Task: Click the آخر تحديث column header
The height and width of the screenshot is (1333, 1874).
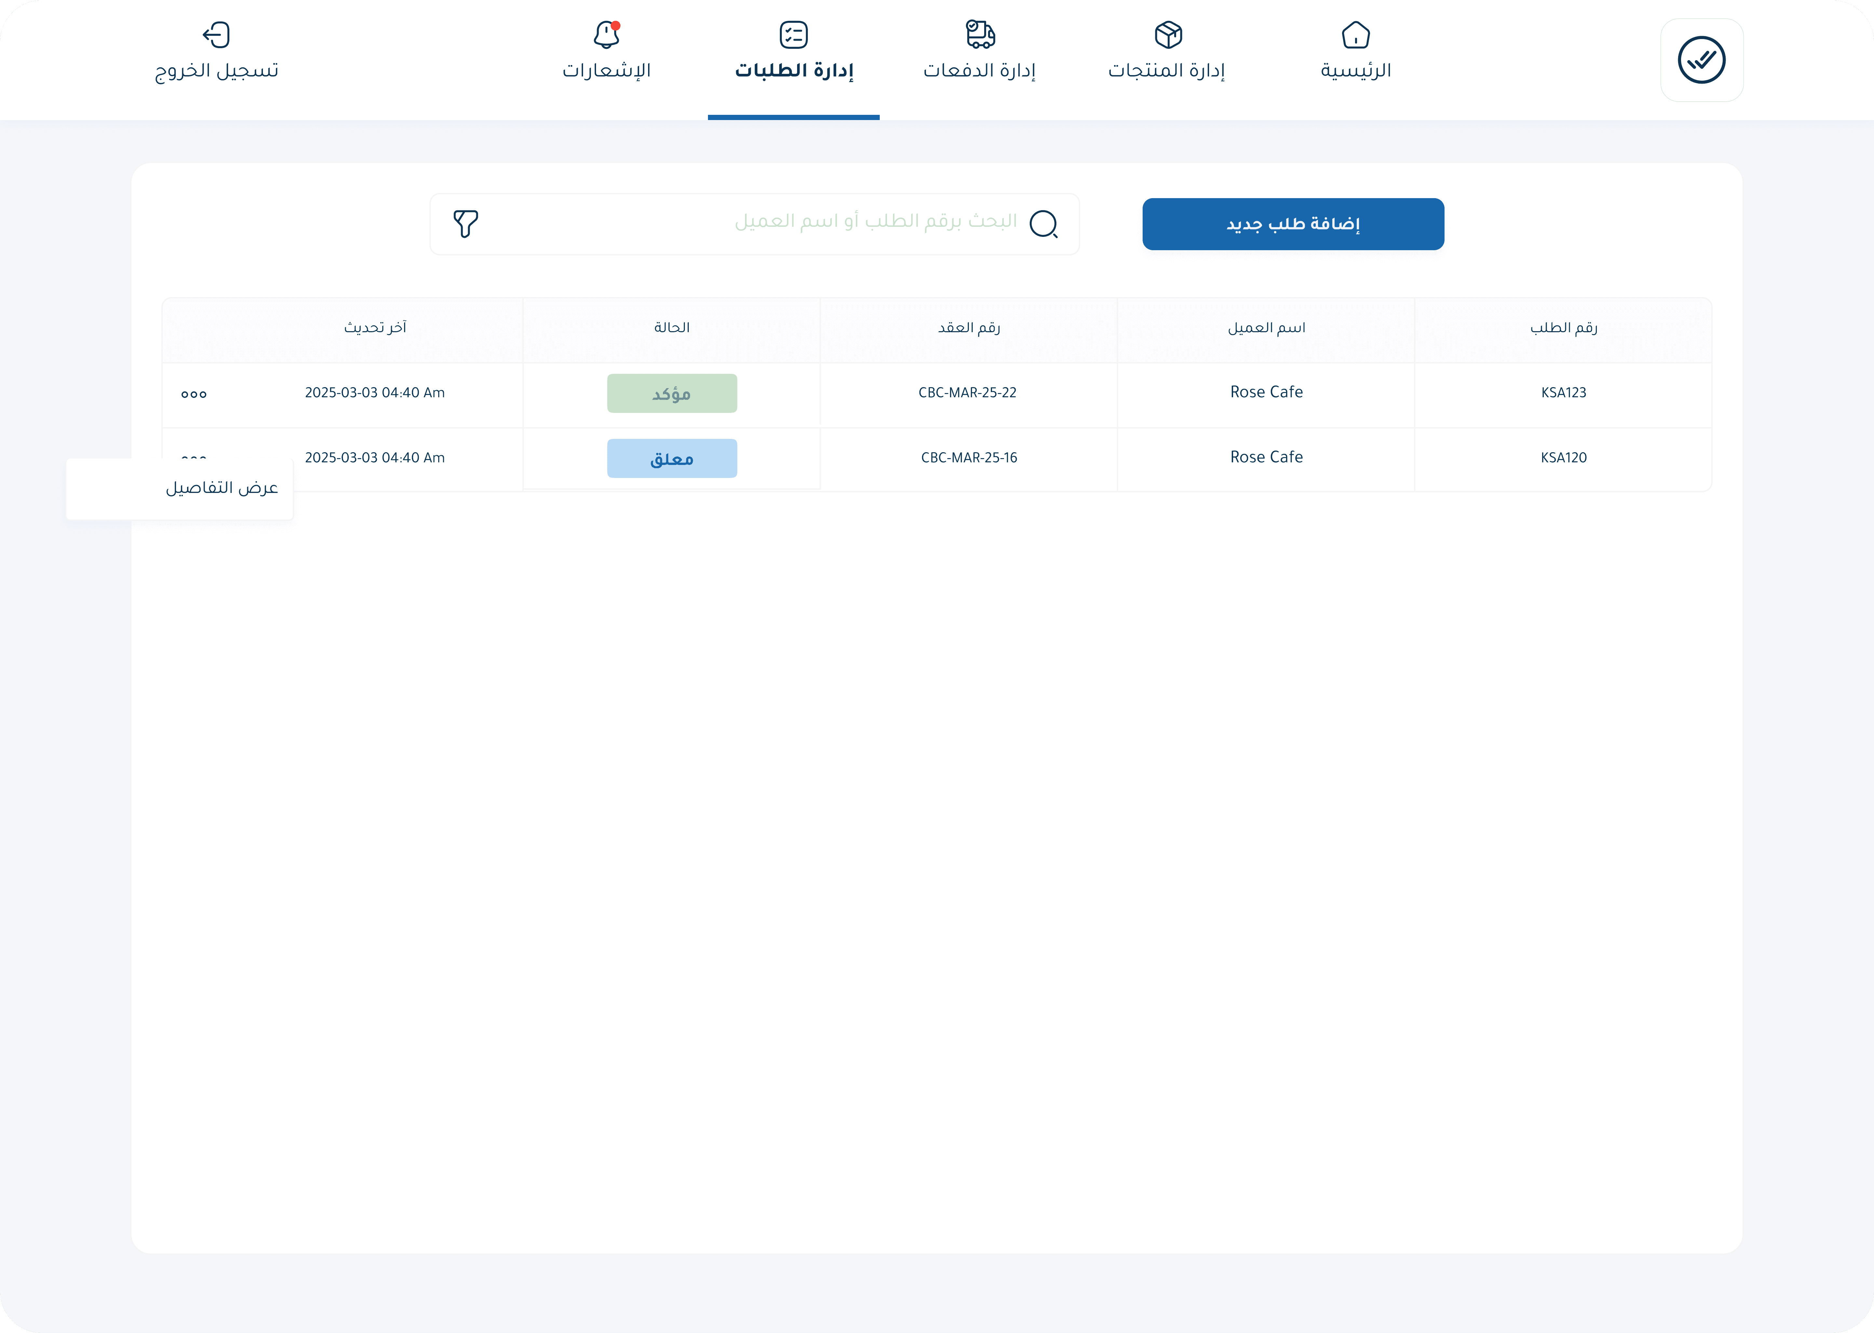Action: tap(375, 328)
